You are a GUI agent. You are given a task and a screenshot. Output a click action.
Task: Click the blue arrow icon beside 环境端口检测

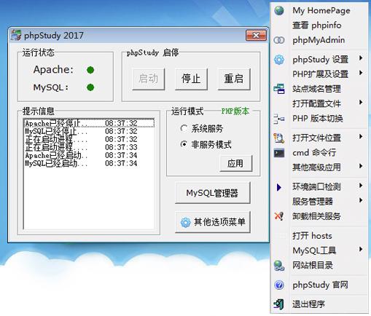coord(279,187)
